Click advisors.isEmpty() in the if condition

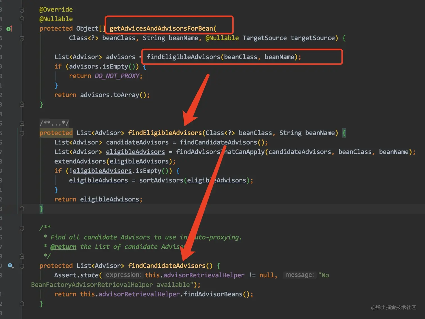[102, 67]
